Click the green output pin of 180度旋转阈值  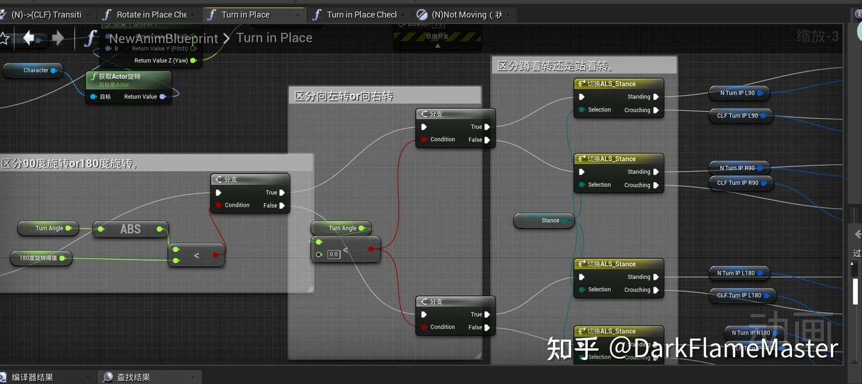(62, 258)
